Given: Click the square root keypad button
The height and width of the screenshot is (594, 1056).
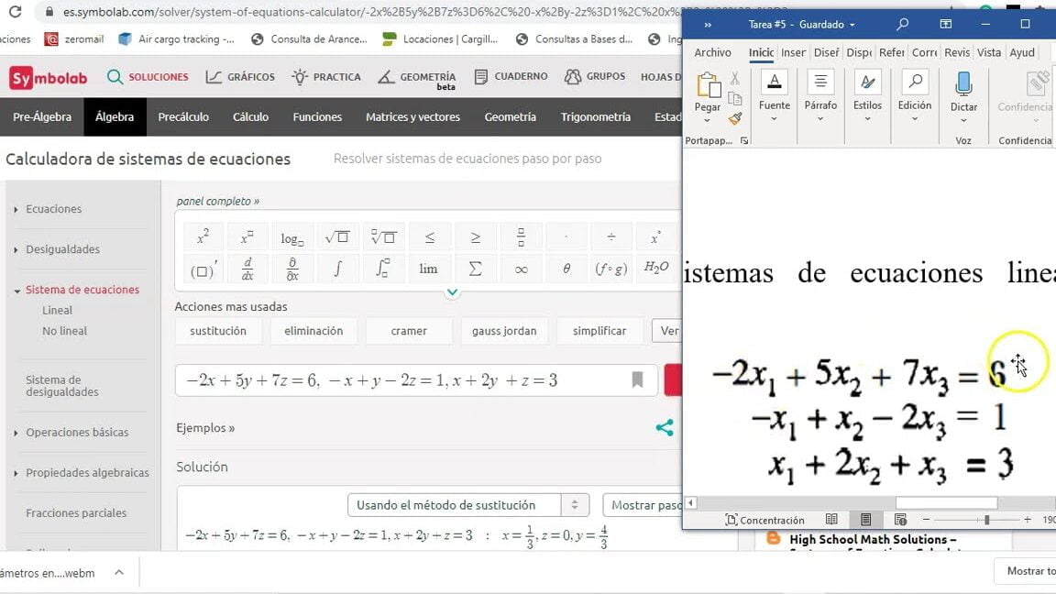Looking at the screenshot, I should pyautogui.click(x=337, y=237).
